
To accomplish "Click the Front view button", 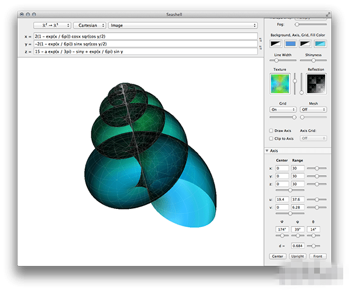I will [318, 256].
